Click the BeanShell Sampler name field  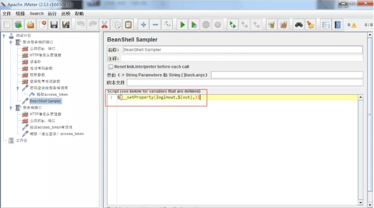pos(243,50)
